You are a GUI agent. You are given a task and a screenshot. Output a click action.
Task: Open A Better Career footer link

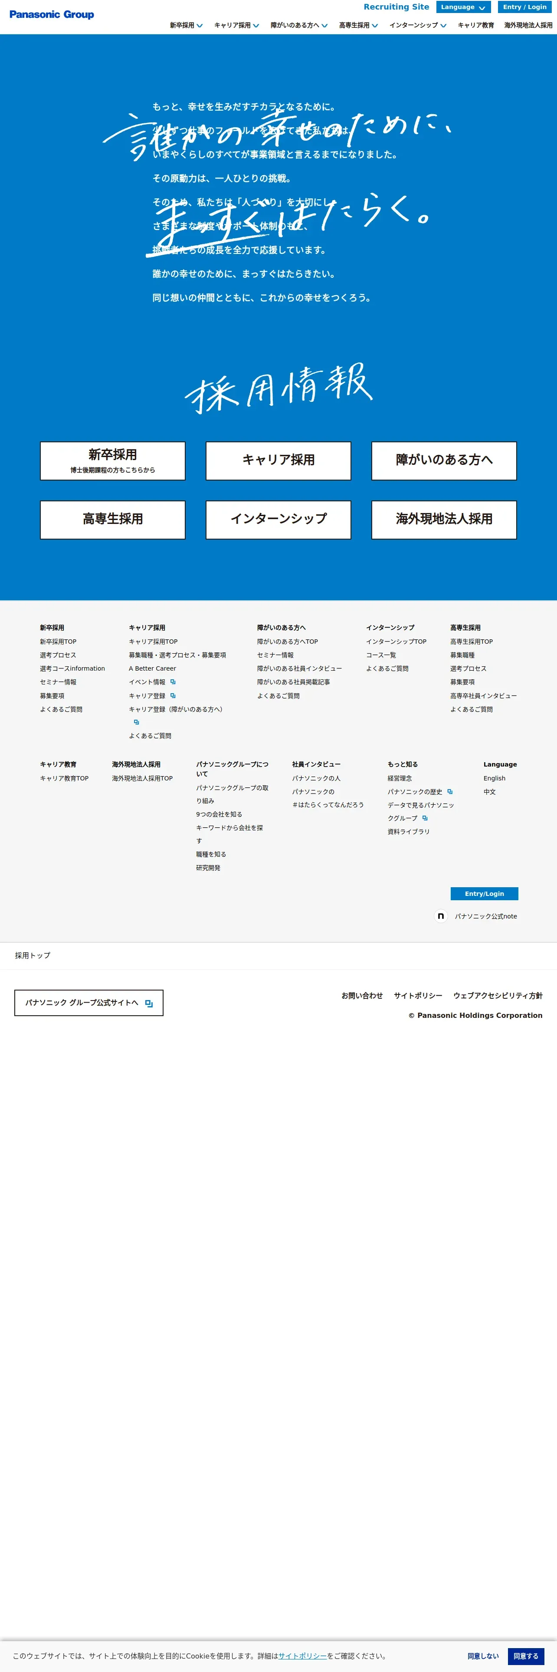tap(152, 668)
